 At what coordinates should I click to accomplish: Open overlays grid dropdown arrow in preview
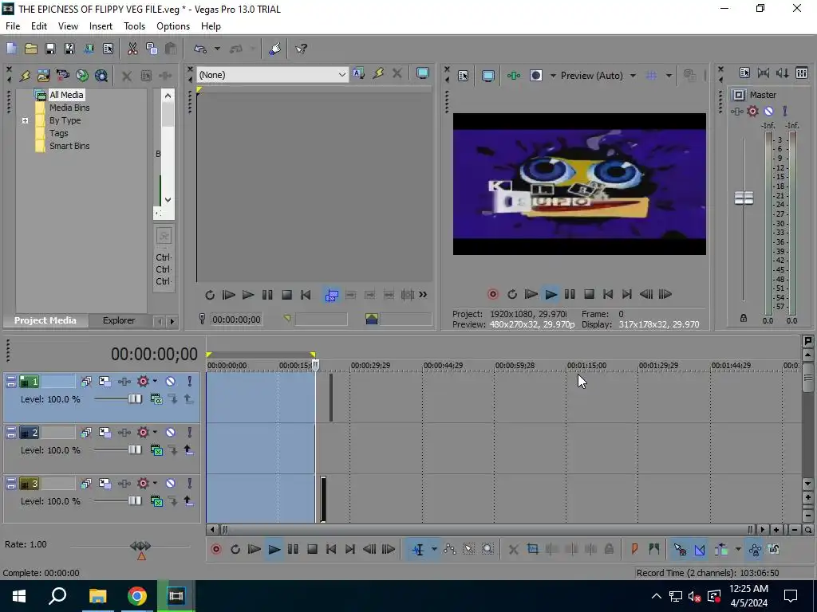click(x=669, y=76)
